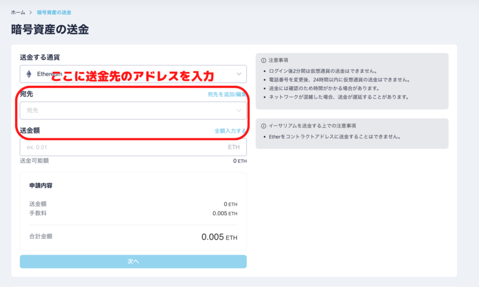479x287 pixels.
Task: Select the 0.005 ETH 手数料 fee value
Action: (x=225, y=214)
